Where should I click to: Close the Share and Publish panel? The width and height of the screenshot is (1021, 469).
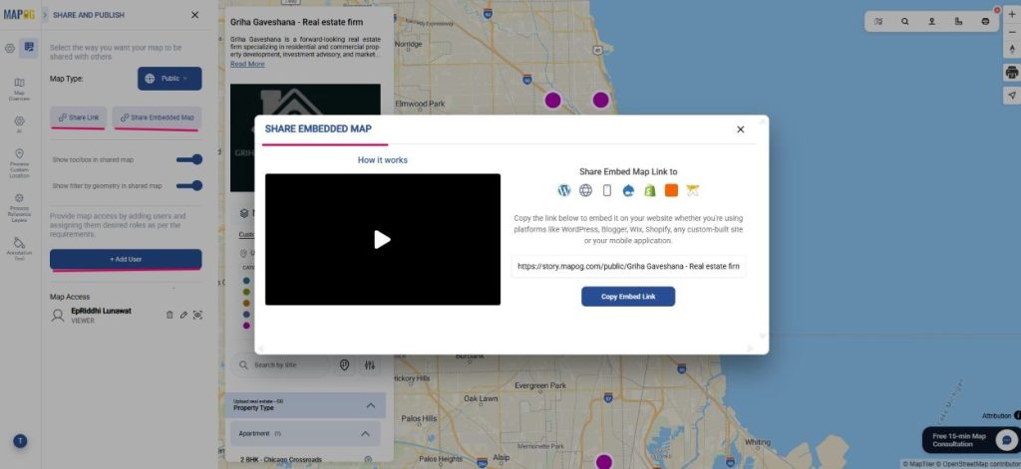point(194,15)
